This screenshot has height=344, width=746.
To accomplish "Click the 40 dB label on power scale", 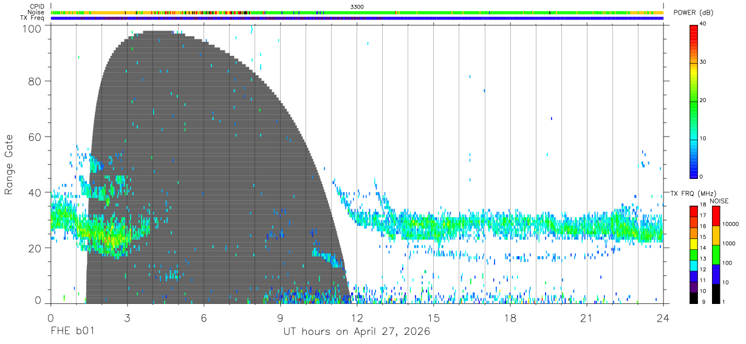I will 703,24.
